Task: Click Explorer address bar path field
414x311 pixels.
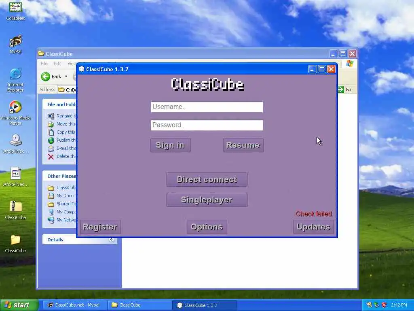Action: (67, 89)
